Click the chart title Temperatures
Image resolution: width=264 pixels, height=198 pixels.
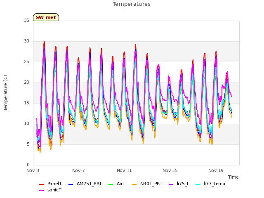132,4
